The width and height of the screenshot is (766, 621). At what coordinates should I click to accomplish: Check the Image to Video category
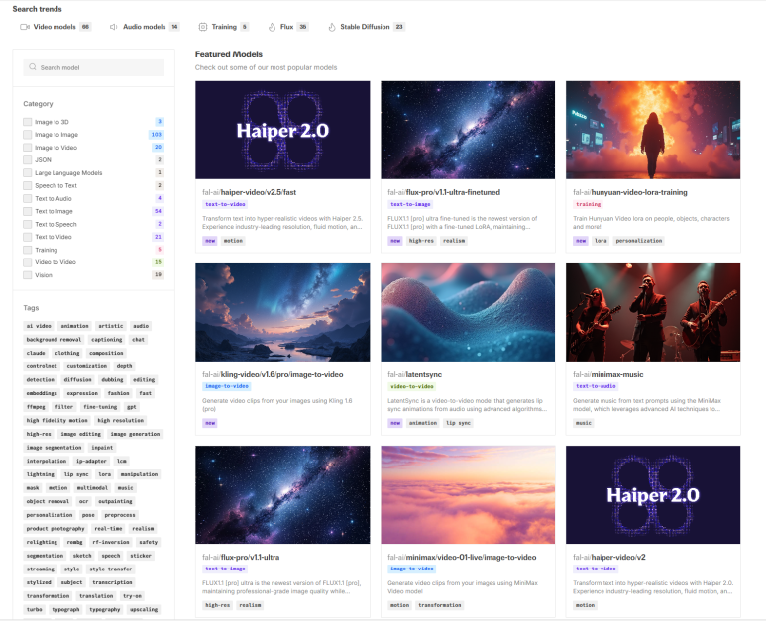[28, 147]
